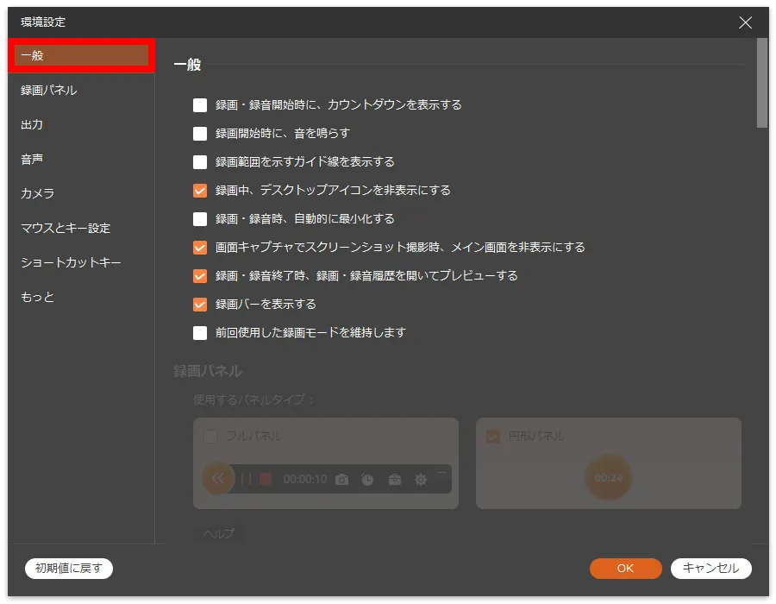Click the toolbox icon in panel preview
This screenshot has height=604, width=776.
(x=395, y=479)
